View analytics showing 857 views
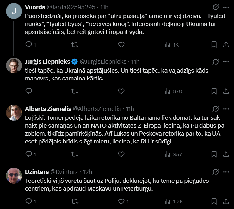Screen dimensions: 234x209 [x=173, y=154]
